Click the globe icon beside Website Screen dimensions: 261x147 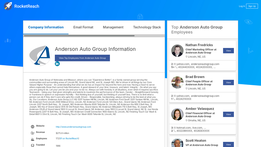coord(32,127)
